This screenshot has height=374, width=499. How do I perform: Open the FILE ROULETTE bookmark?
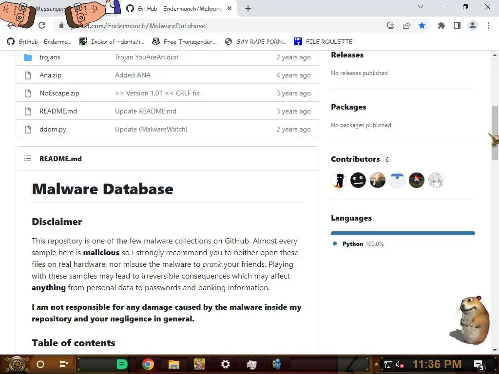324,42
